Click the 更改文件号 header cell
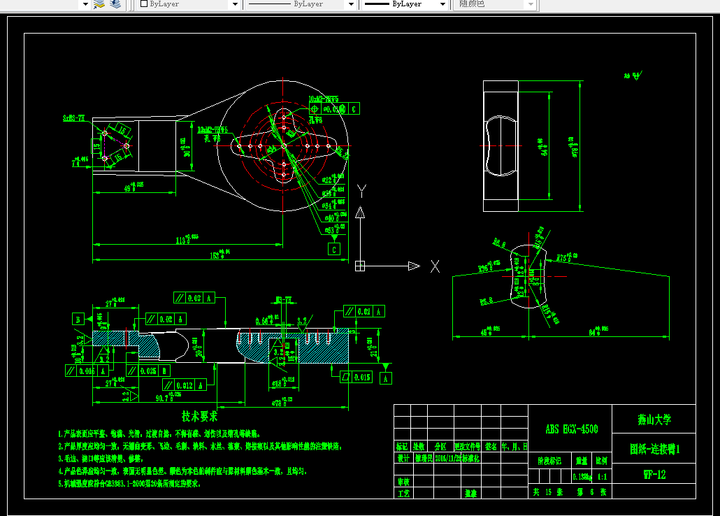This screenshot has width=720, height=516. point(468,446)
